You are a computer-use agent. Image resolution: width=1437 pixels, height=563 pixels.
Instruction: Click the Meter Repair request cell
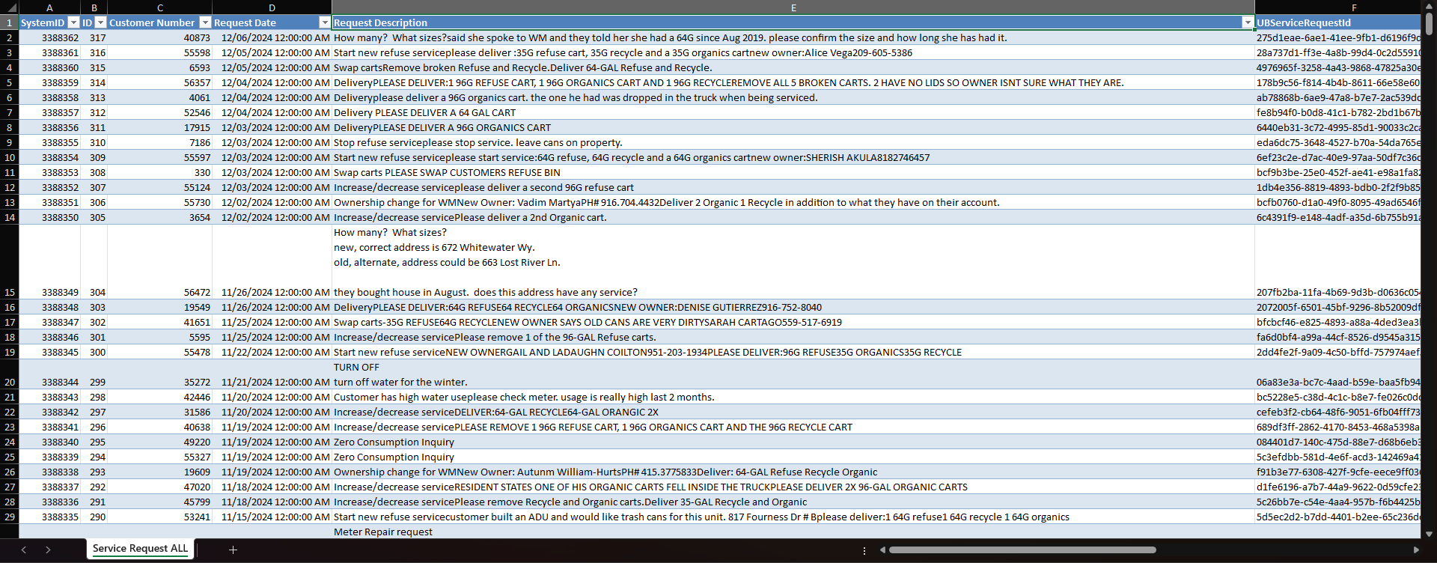click(793, 532)
